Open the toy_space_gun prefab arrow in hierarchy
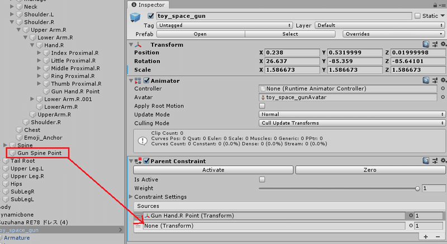Image resolution: width=447 pixels, height=244 pixels. pyautogui.click(x=120, y=230)
